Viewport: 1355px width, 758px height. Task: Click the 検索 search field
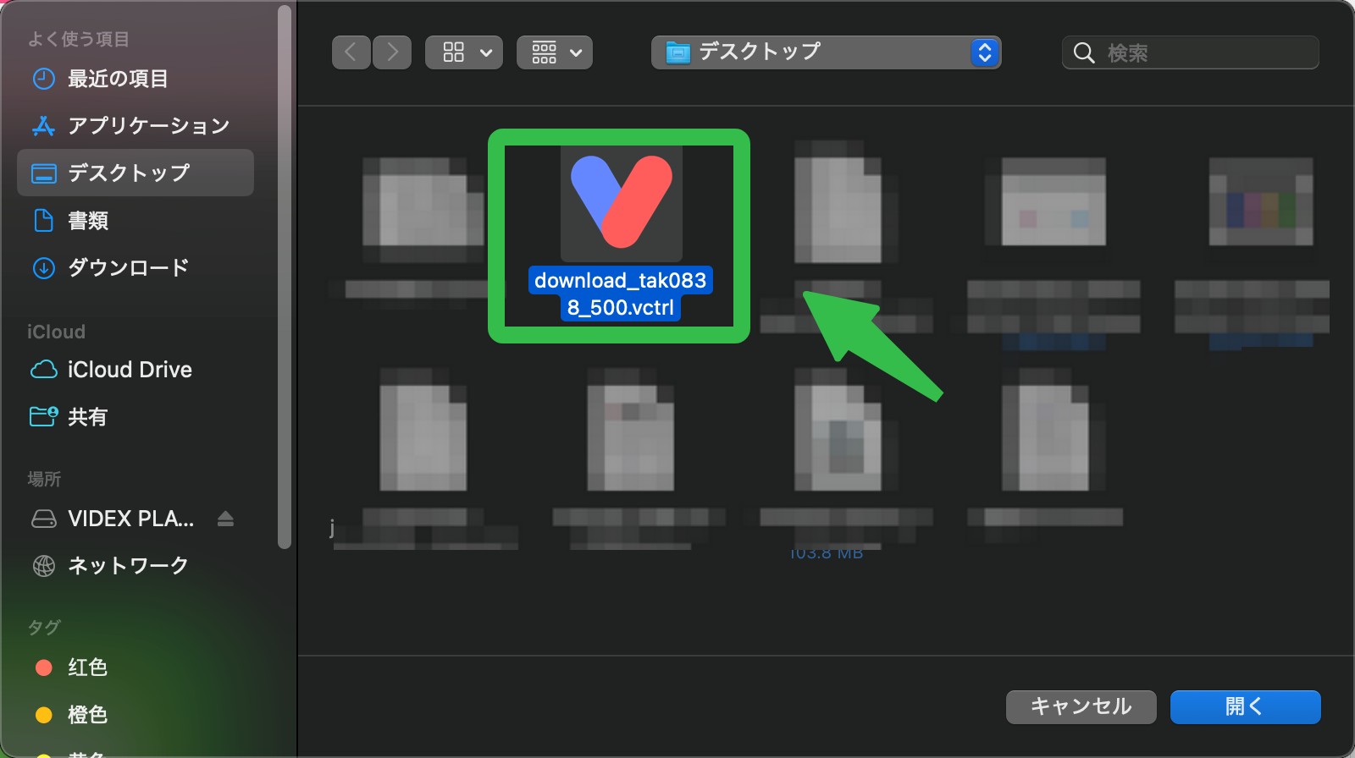tap(1190, 52)
